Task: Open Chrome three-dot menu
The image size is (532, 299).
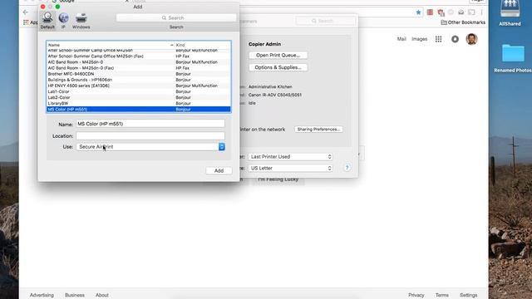Action: (x=481, y=12)
